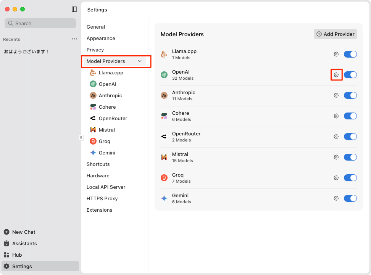Image resolution: width=371 pixels, height=275 pixels.
Task: Disable the Cohere provider toggle
Action: pyautogui.click(x=350, y=116)
